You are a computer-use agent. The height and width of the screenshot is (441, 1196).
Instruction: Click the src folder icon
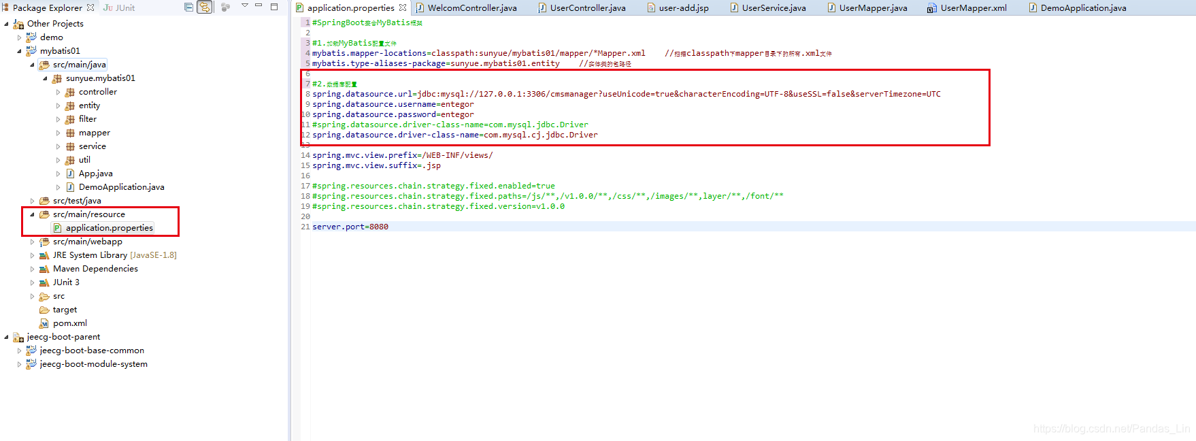pos(44,296)
